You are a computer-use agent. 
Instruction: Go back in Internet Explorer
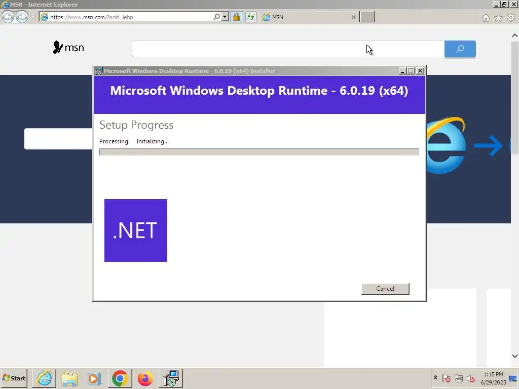pyautogui.click(x=8, y=17)
